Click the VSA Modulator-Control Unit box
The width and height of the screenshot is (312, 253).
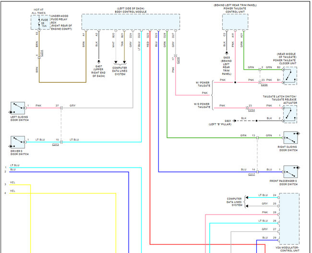(x=289, y=219)
